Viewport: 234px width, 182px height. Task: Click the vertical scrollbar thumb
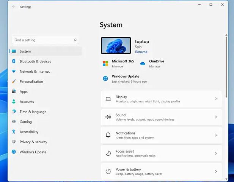(226, 67)
